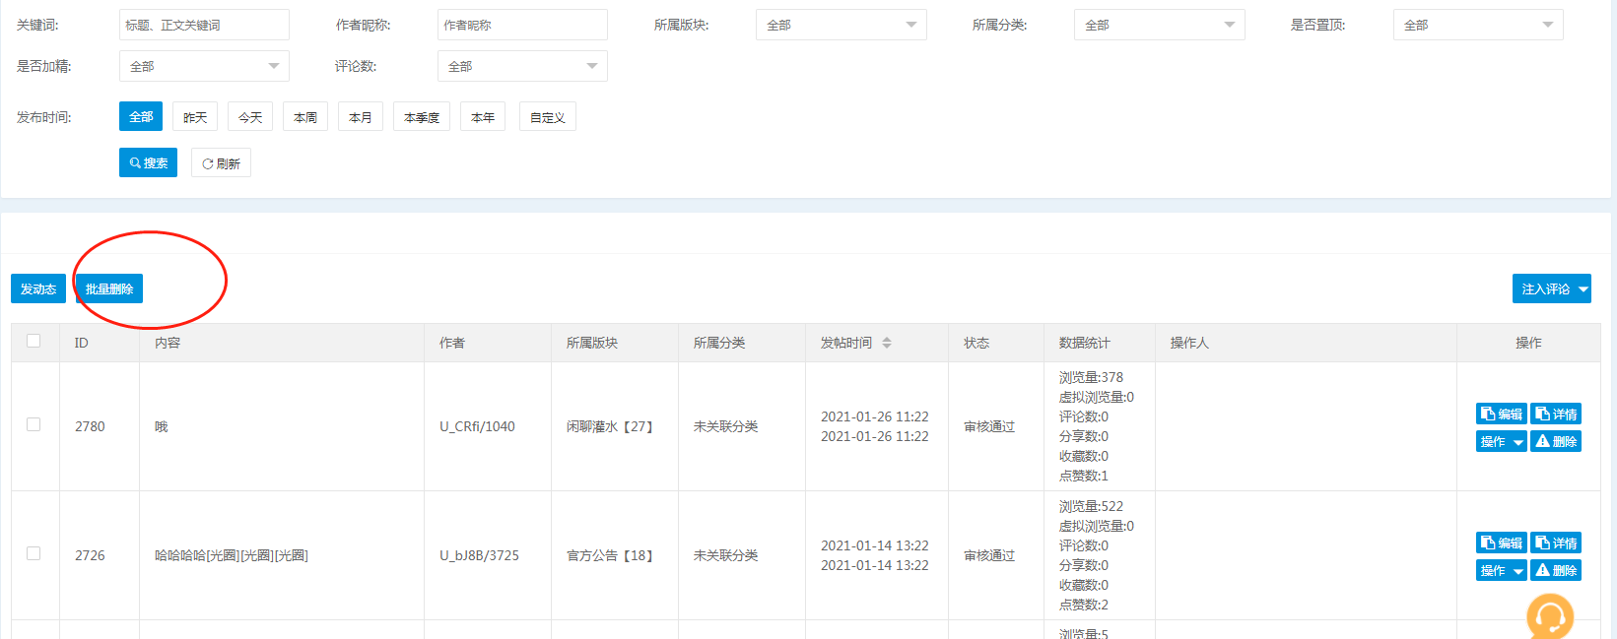Screen dimensions: 1617x639
Task: Click author U_CRfi/1040
Action: point(477,426)
